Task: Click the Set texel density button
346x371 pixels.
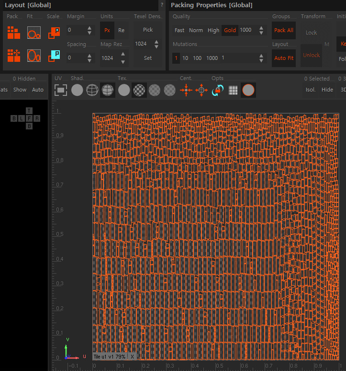Action: pos(148,58)
